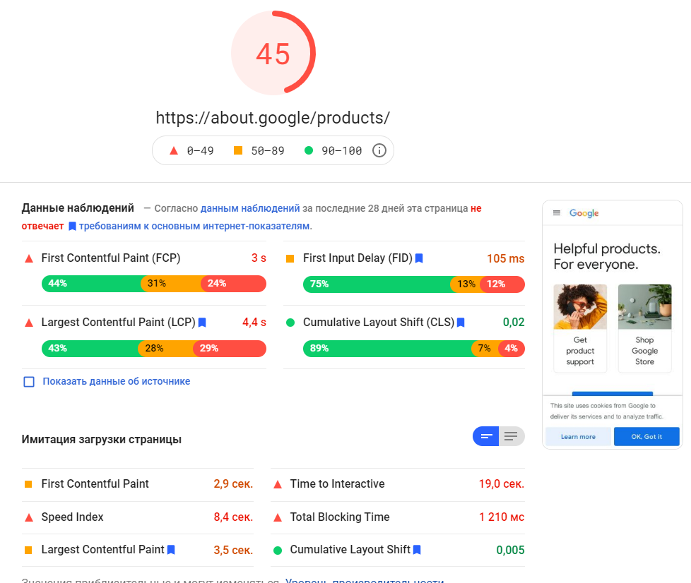Click the "Total Blocking Time" metric label
The height and width of the screenshot is (583, 691).
click(340, 517)
